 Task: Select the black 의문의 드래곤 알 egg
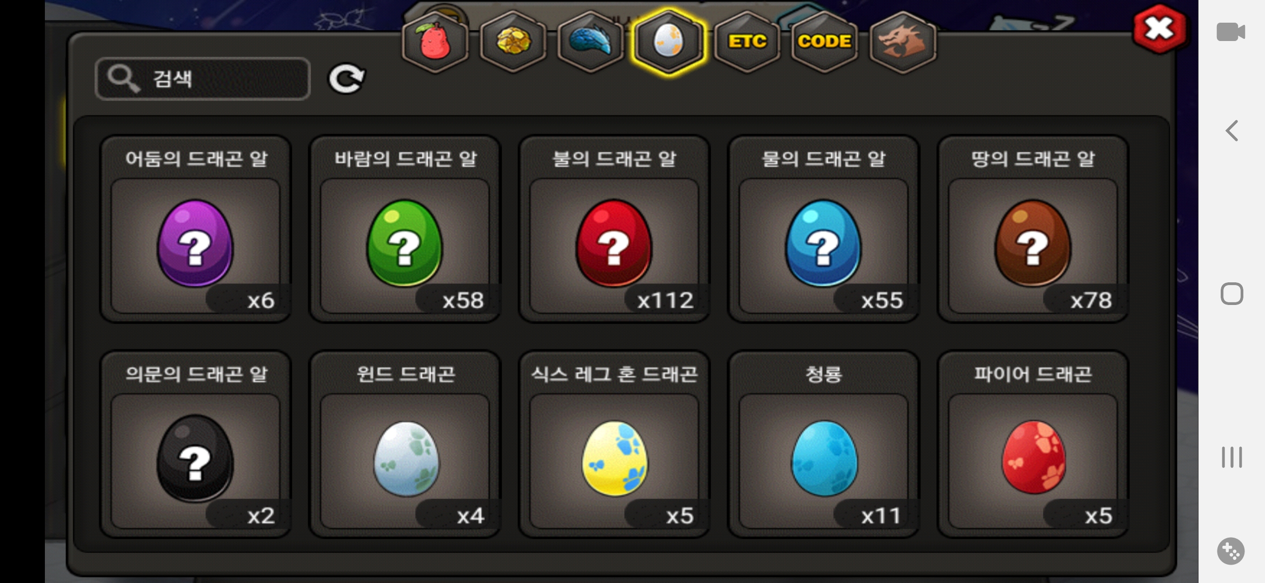click(x=196, y=444)
